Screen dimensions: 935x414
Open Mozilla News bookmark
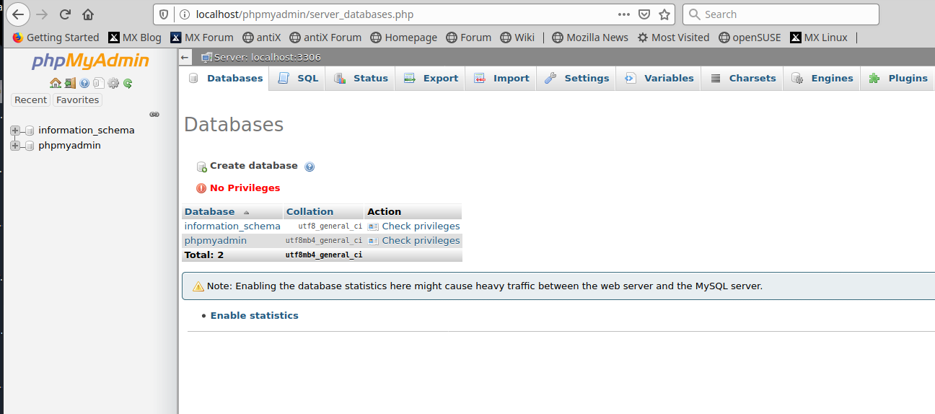click(x=590, y=38)
